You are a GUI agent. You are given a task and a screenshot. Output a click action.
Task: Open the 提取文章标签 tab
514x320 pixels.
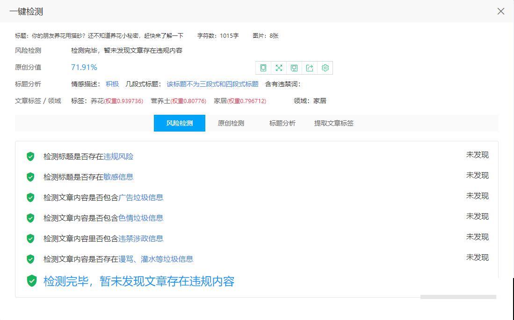[x=333, y=123]
